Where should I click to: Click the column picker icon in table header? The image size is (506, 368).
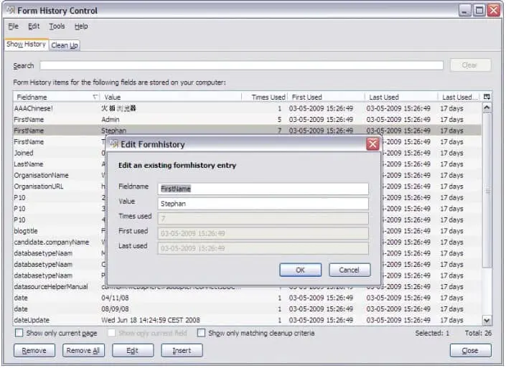(487, 97)
